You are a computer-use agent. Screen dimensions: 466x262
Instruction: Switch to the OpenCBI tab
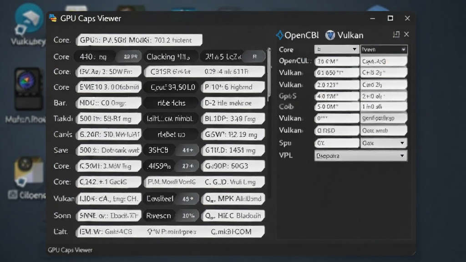pyautogui.click(x=298, y=35)
